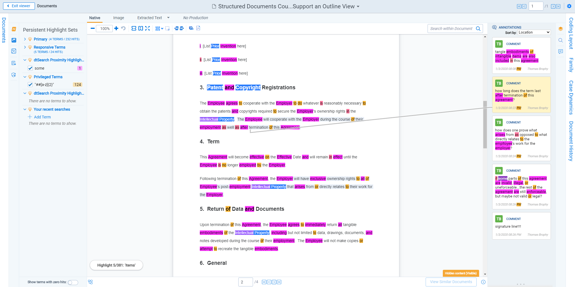Viewport: 575px width, 287px height.
Task: Expand the Responsive Terms set
Action: [25, 47]
